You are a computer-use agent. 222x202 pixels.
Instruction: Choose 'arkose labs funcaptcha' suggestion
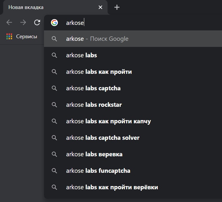(133, 171)
